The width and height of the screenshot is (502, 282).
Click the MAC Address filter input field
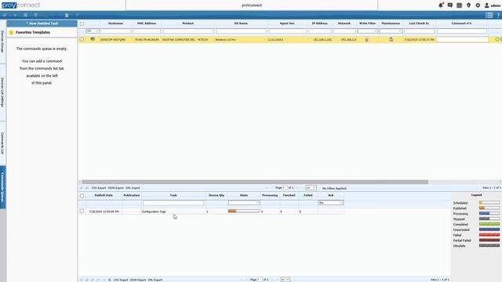[x=147, y=31]
